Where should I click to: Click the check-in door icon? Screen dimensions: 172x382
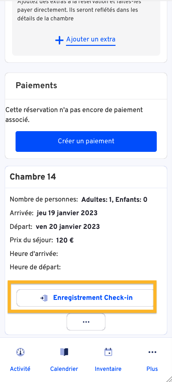[44, 298]
